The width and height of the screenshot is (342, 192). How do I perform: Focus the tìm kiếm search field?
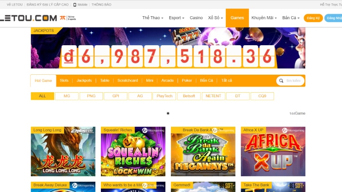point(290,81)
